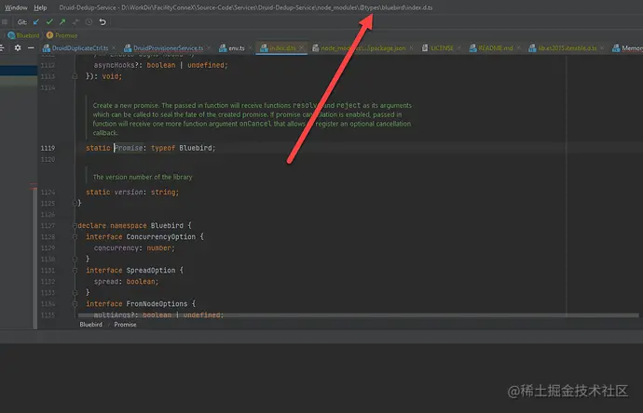The height and width of the screenshot is (413, 643).
Task: Click 'FromNodeOptions' interface name
Action: tap(157, 304)
